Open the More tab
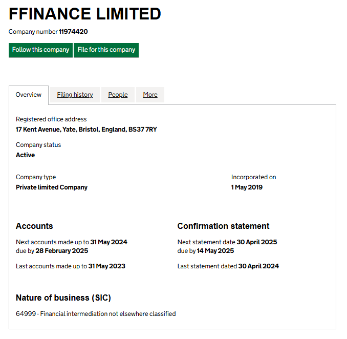Viewport: 347px width, 339px height. [150, 95]
